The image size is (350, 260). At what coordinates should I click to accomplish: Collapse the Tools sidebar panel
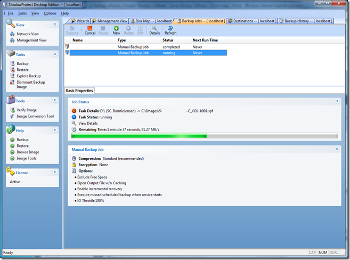click(x=54, y=101)
